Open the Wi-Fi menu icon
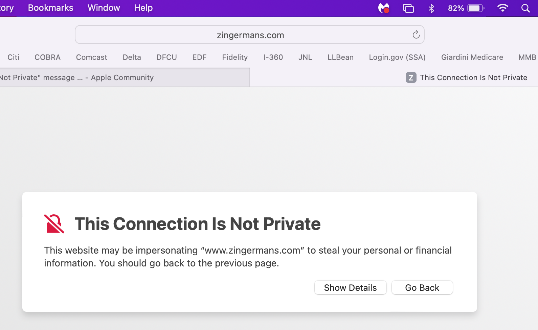The height and width of the screenshot is (330, 538). coord(502,8)
